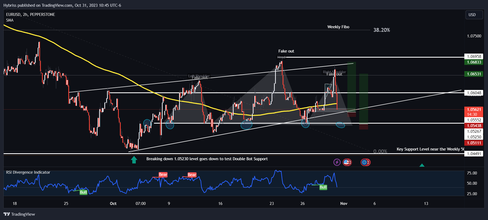
Task: Click the Breaking down 1.05230 level note
Action: (x=207, y=159)
